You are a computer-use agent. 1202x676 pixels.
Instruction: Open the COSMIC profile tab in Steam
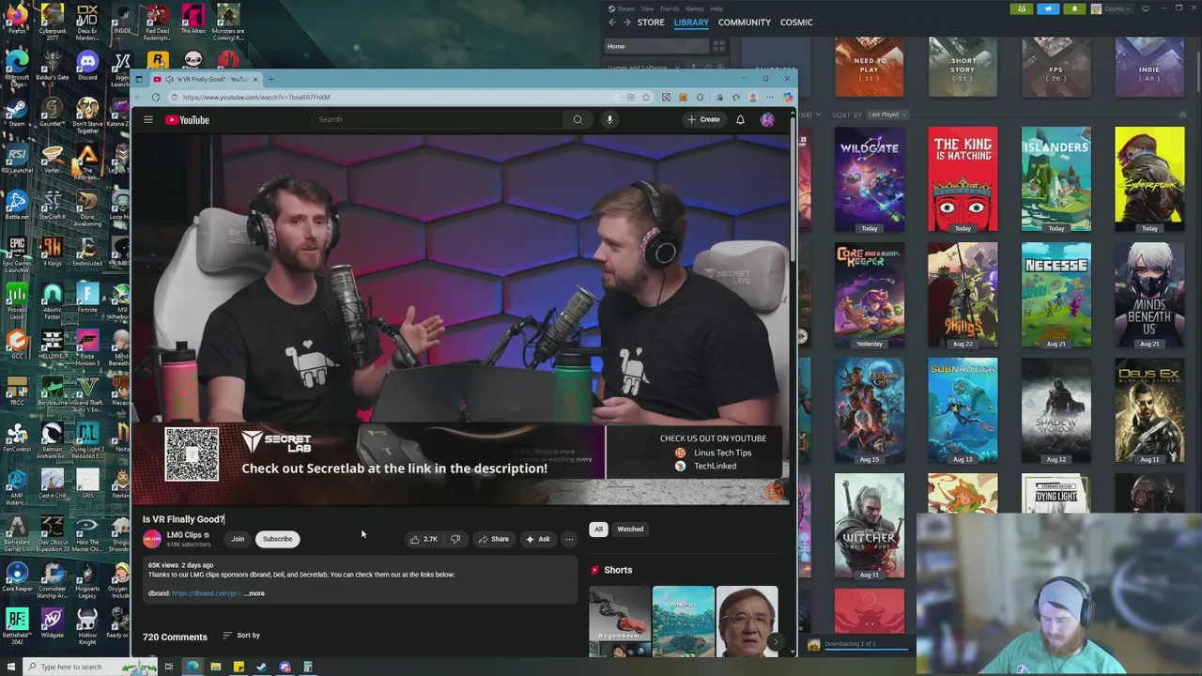point(796,22)
